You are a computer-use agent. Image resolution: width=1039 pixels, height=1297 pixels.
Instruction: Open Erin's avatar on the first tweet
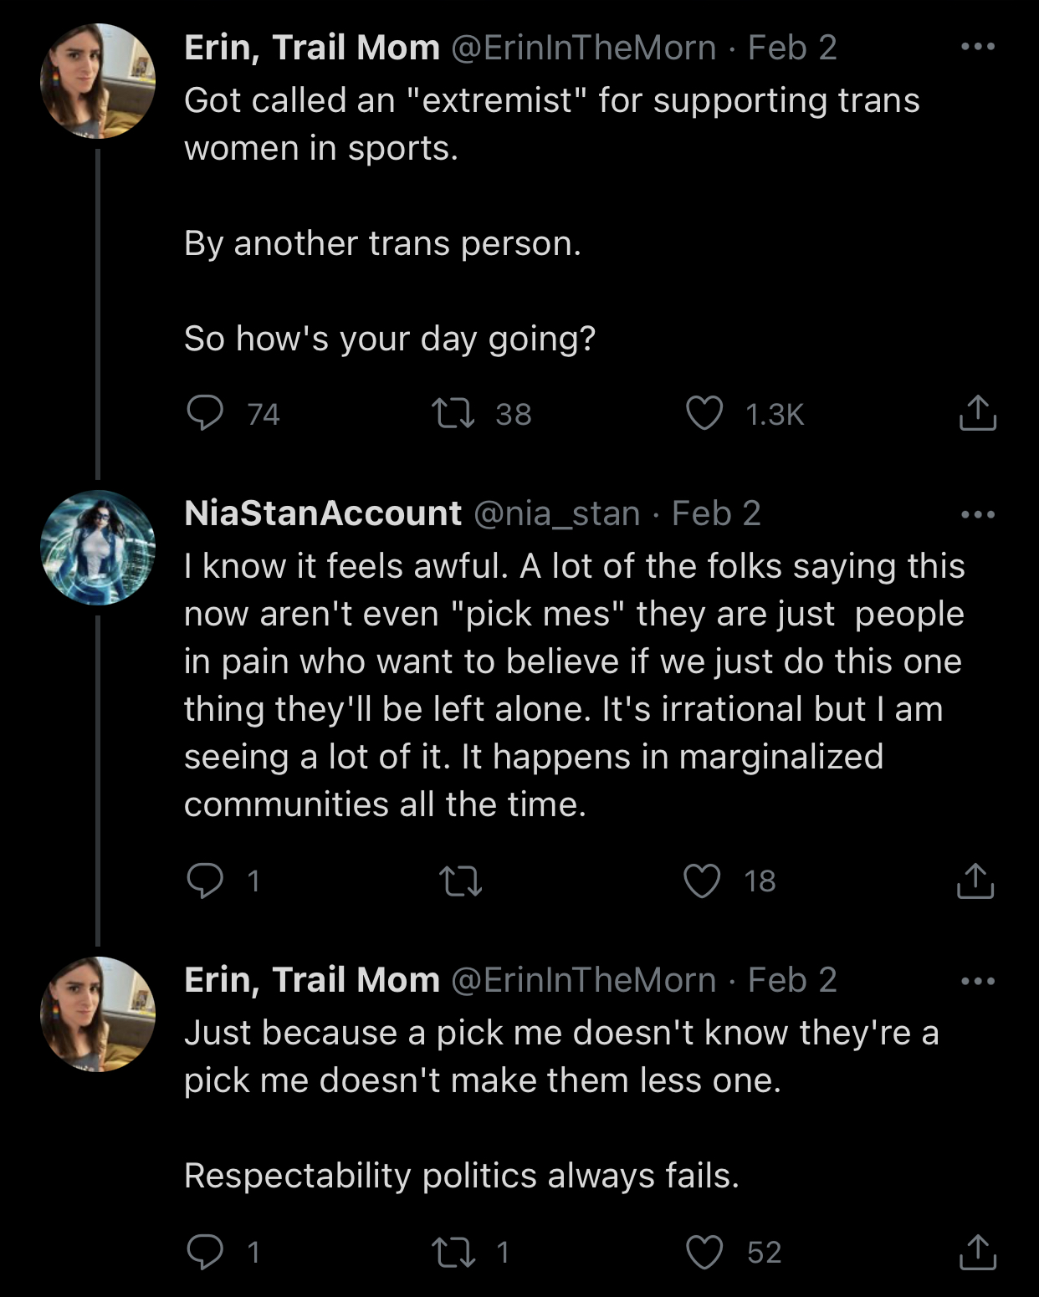(98, 81)
